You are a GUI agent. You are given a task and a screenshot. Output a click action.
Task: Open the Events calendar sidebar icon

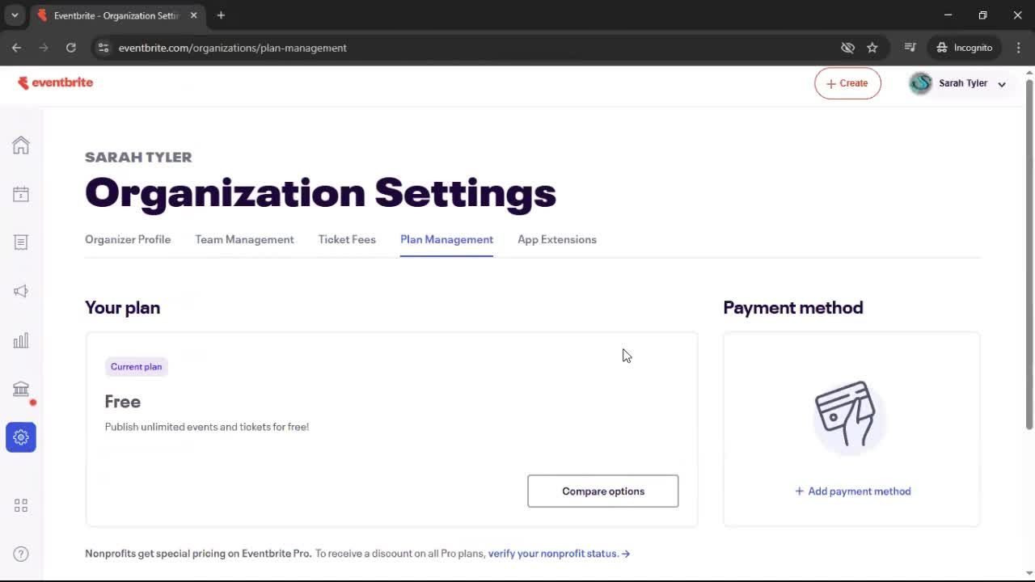click(21, 194)
